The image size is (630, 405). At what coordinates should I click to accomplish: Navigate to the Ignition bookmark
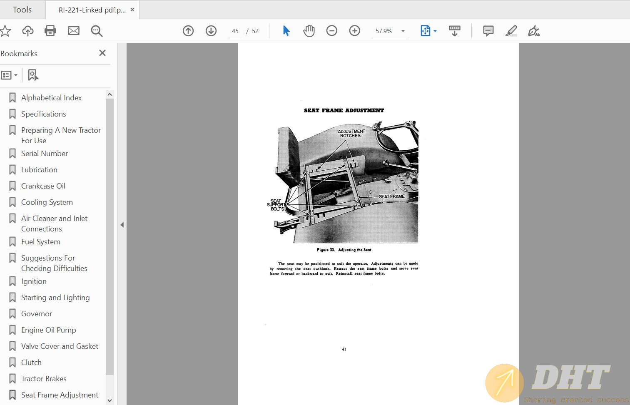click(34, 281)
